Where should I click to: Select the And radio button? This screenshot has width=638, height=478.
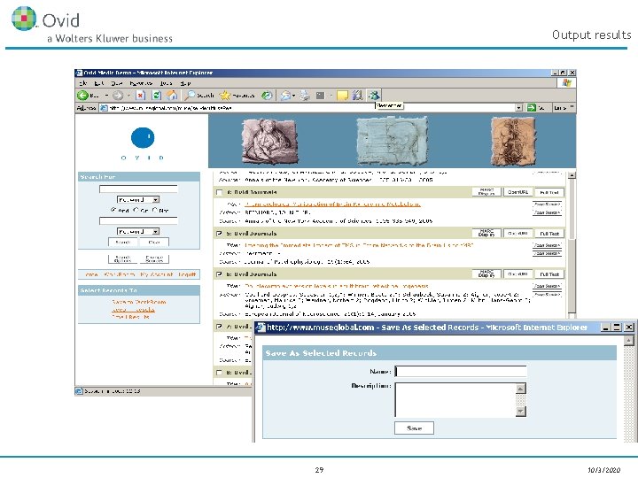click(x=113, y=210)
